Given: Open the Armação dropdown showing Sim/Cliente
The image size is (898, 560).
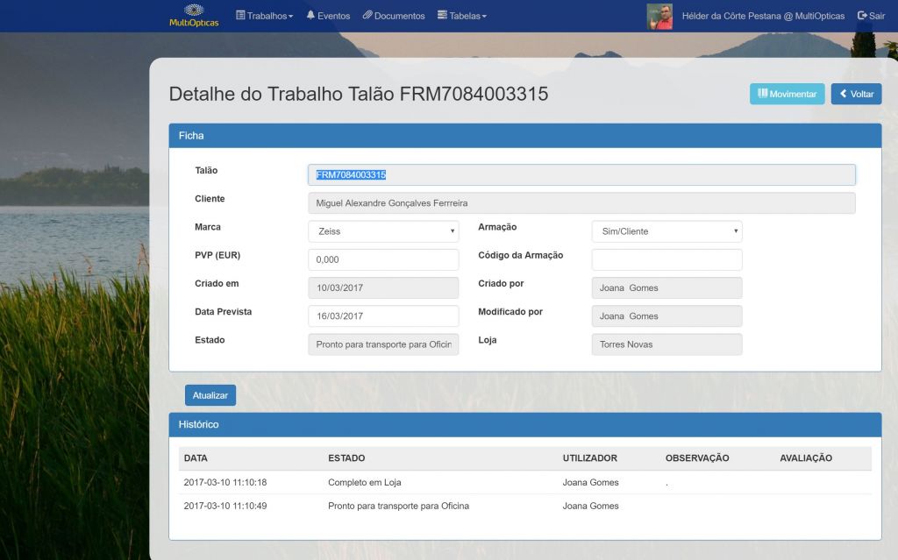Looking at the screenshot, I should pyautogui.click(x=666, y=231).
